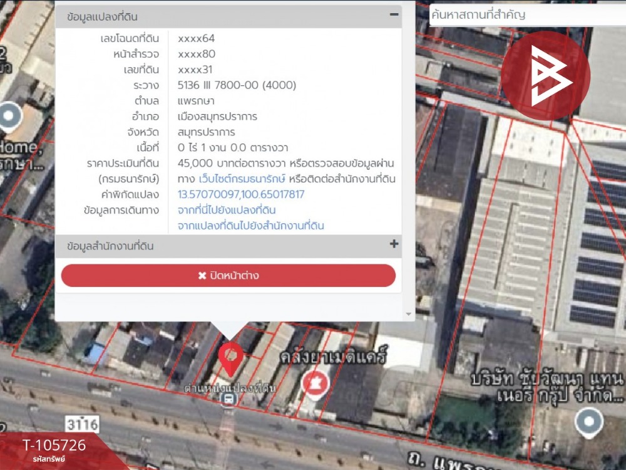Click the จากแปลงที่ดินไปยังสำนักงานที่ดิน directions link
This screenshot has height=470, width=626.
coord(251,226)
